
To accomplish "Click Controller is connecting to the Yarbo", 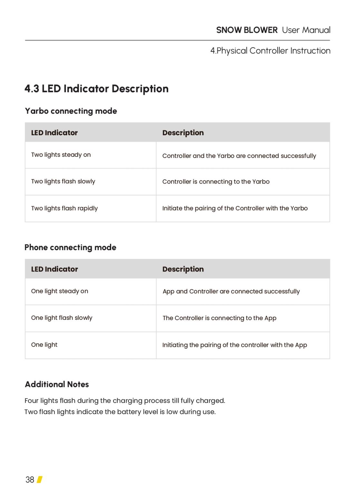I will point(216,182).
